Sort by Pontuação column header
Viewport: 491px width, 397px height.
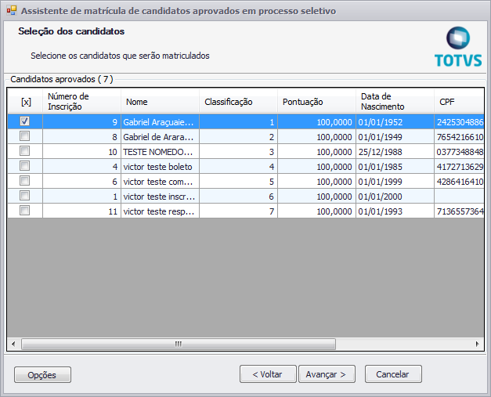tap(316, 102)
